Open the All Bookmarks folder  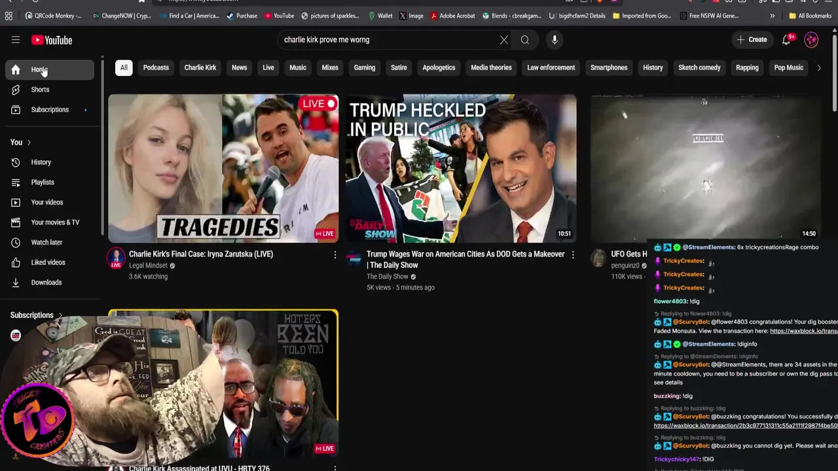point(810,16)
